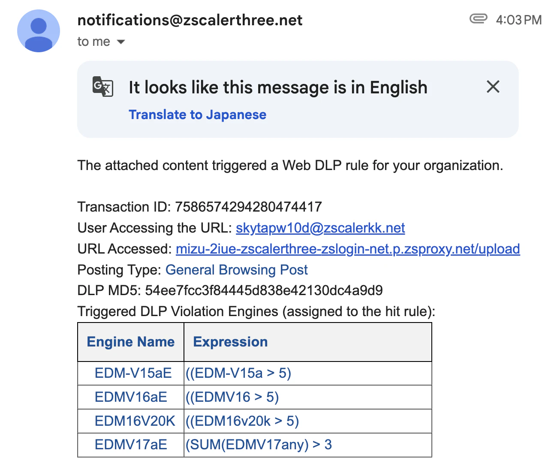Click the '((EDM-V15a > 5)' expression cell
This screenshot has height=472, width=542.
pos(308,373)
